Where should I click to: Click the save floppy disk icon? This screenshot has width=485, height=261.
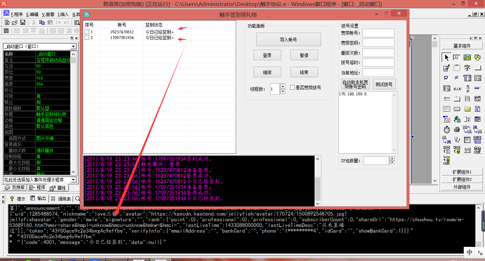click(x=22, y=22)
